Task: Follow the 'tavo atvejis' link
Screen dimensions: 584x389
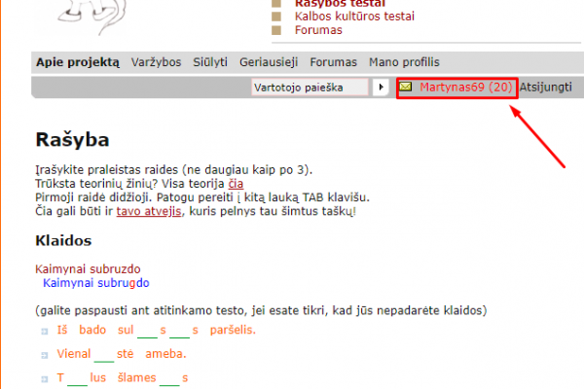Action: (149, 211)
